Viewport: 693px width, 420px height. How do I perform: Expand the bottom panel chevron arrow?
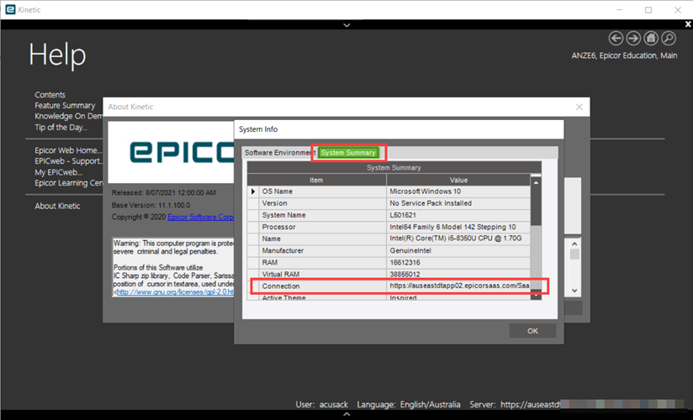(346, 414)
